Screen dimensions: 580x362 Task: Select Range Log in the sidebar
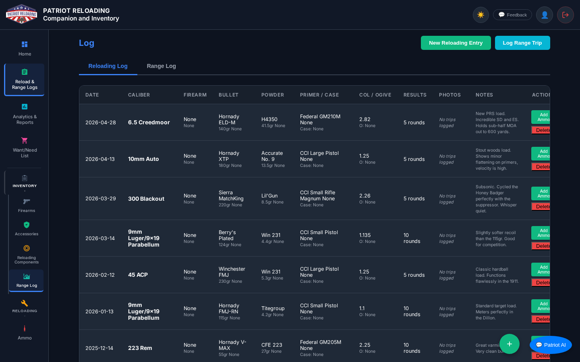point(27,280)
